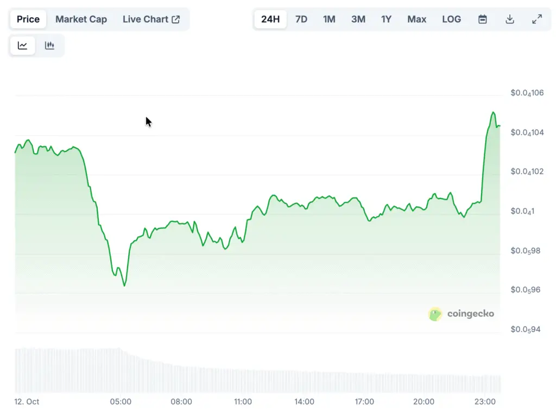The width and height of the screenshot is (556, 409).
Task: Switch to the Market Cap tab
Action: tap(81, 20)
